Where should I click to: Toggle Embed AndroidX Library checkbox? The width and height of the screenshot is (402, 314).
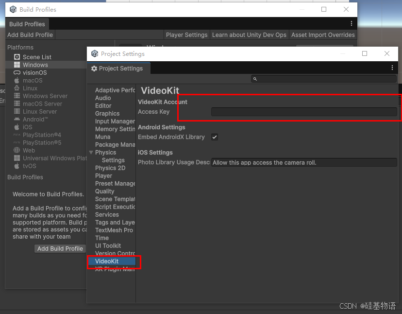[x=215, y=137]
